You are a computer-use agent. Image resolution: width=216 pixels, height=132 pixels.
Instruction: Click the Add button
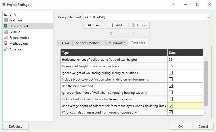pyautogui.click(x=116, y=25)
